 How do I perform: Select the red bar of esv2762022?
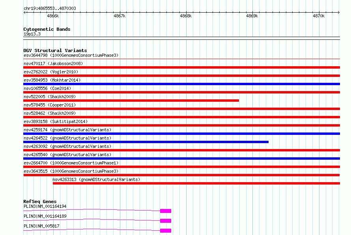[181, 76]
